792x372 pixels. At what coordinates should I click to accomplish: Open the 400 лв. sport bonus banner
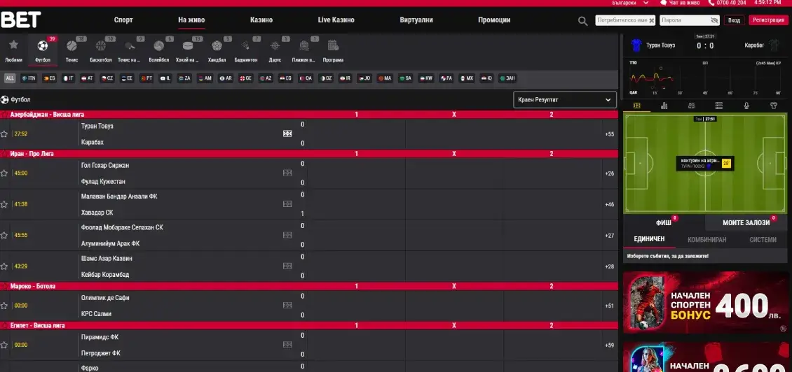click(705, 303)
